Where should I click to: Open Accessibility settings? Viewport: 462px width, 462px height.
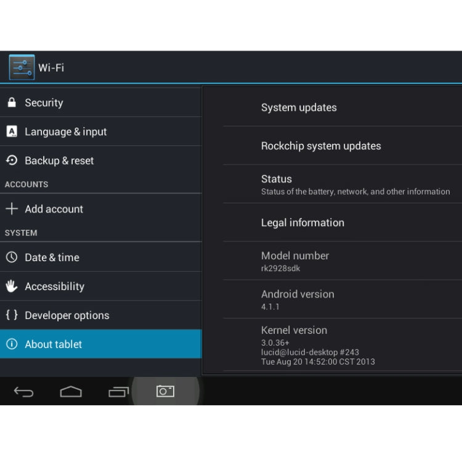pyautogui.click(x=101, y=286)
